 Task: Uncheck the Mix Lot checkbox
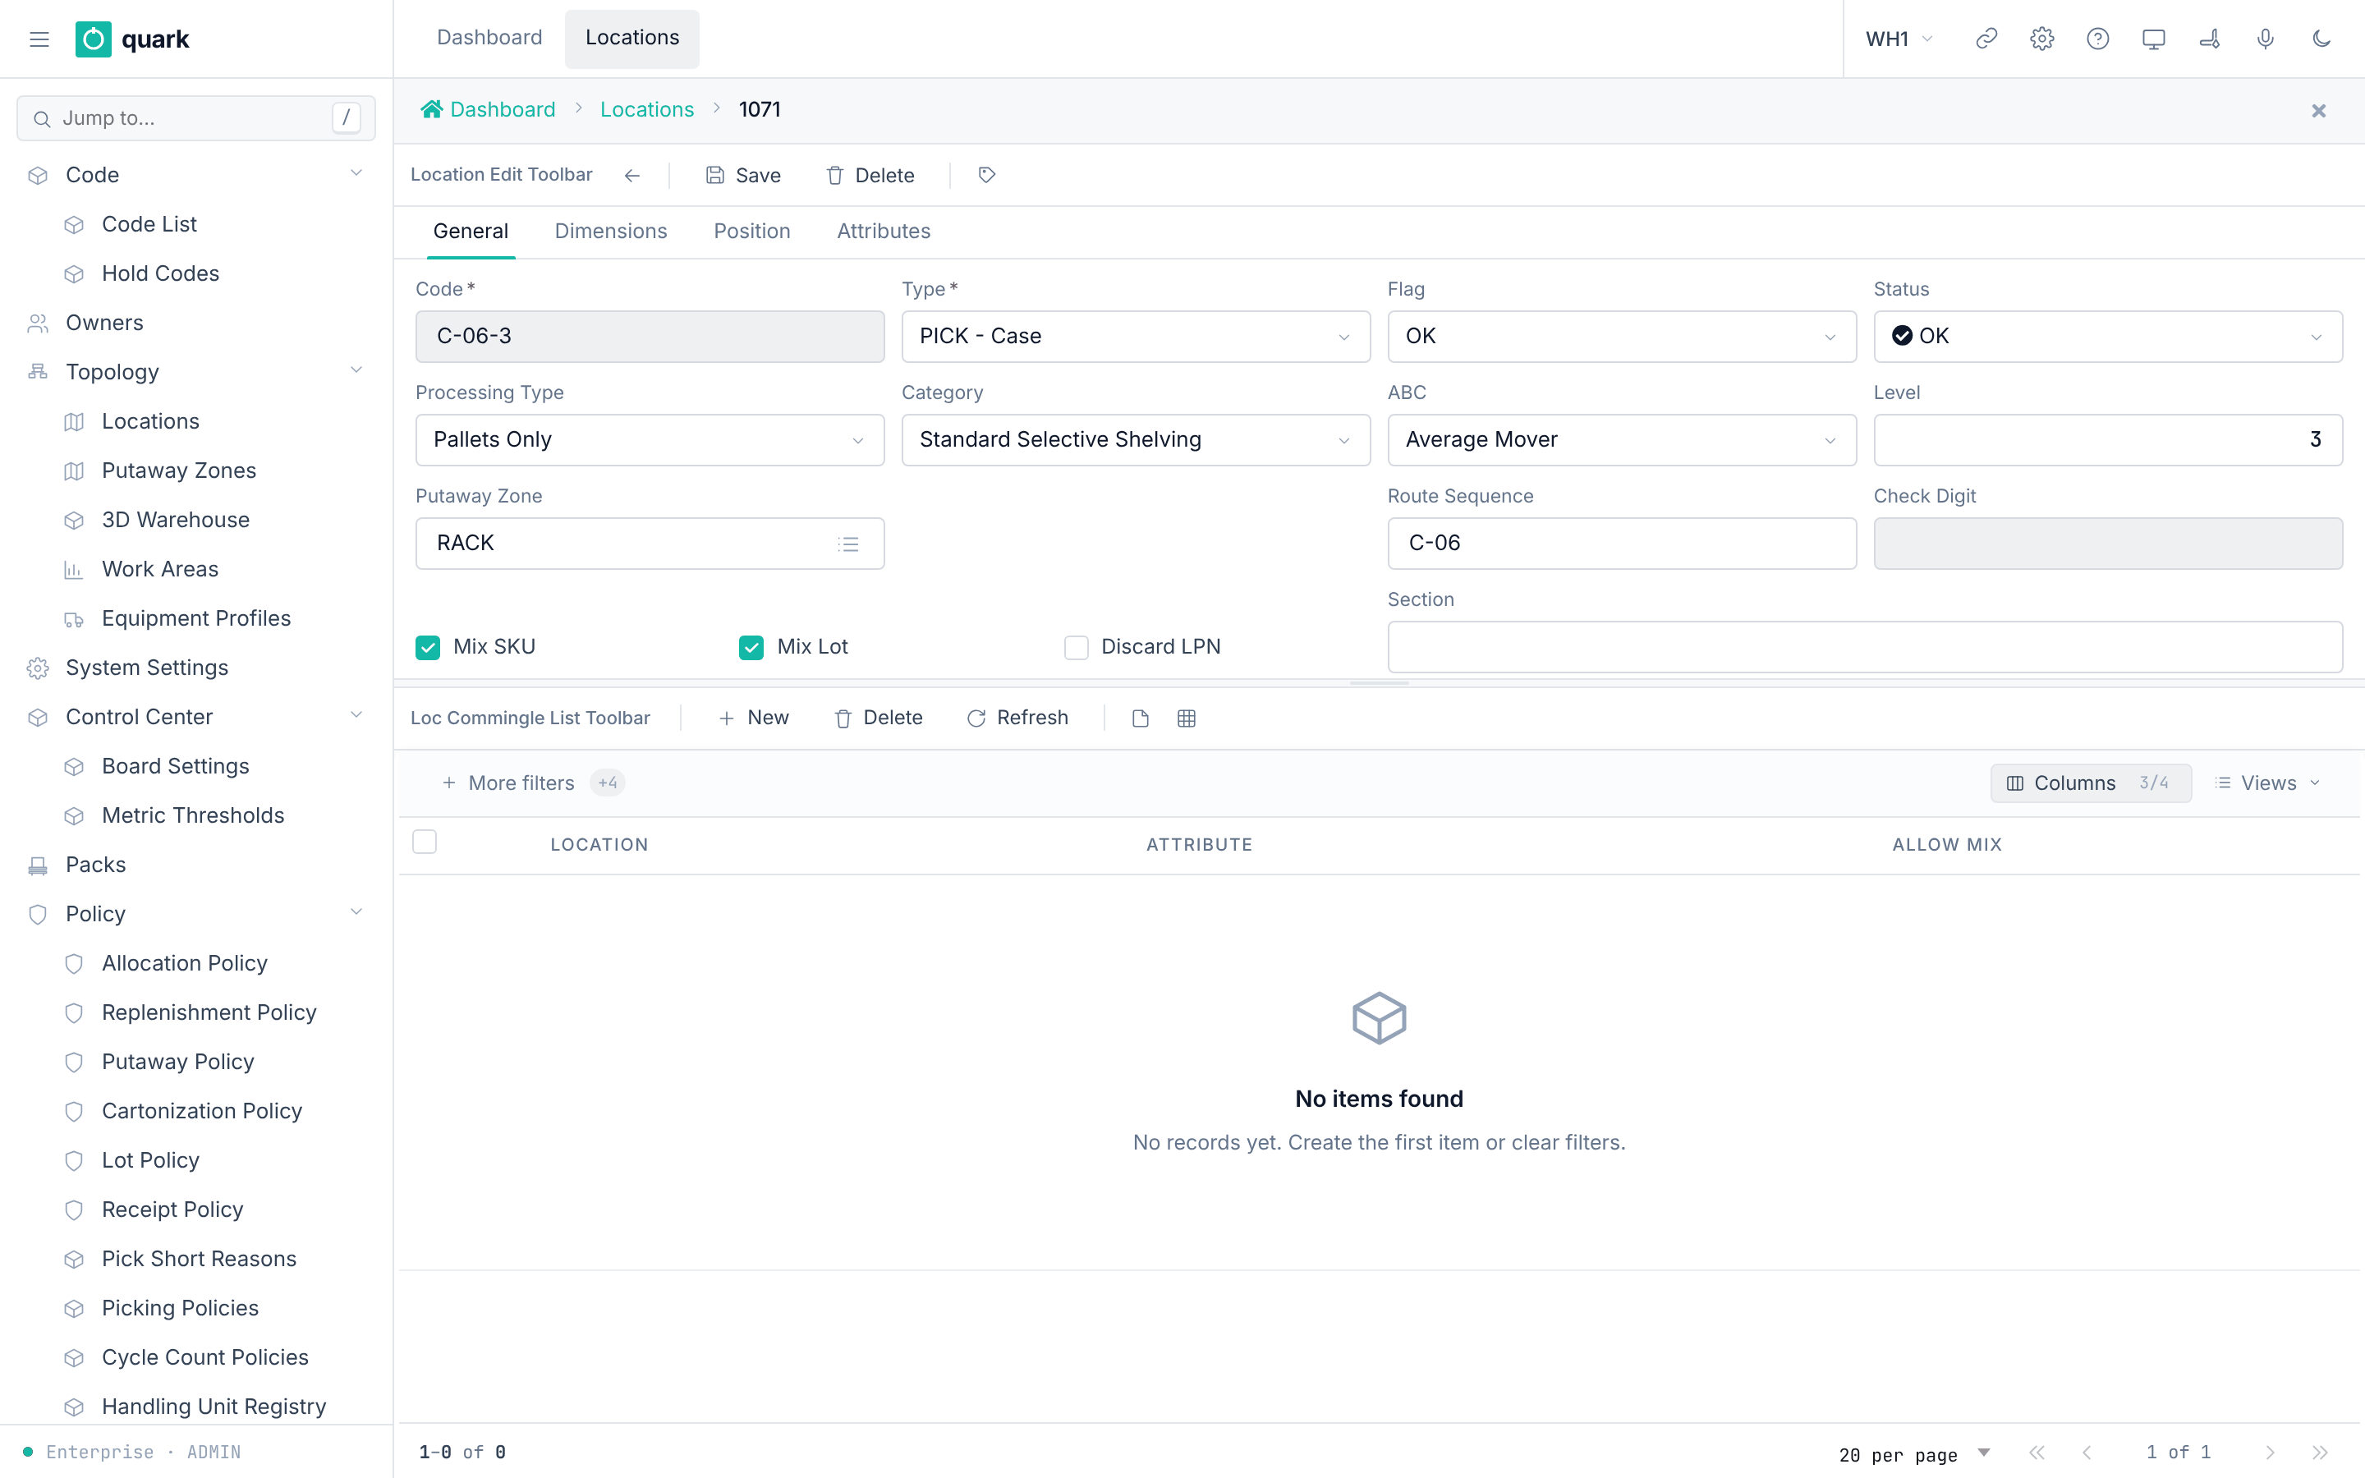[x=751, y=647]
